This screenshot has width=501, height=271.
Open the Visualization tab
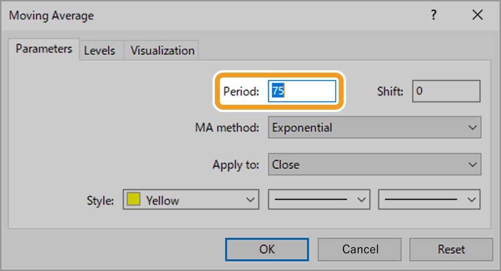click(162, 51)
